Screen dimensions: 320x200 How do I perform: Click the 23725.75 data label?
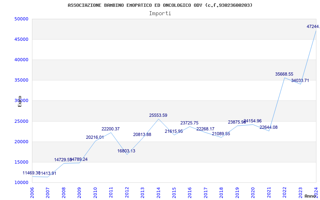(189, 123)
